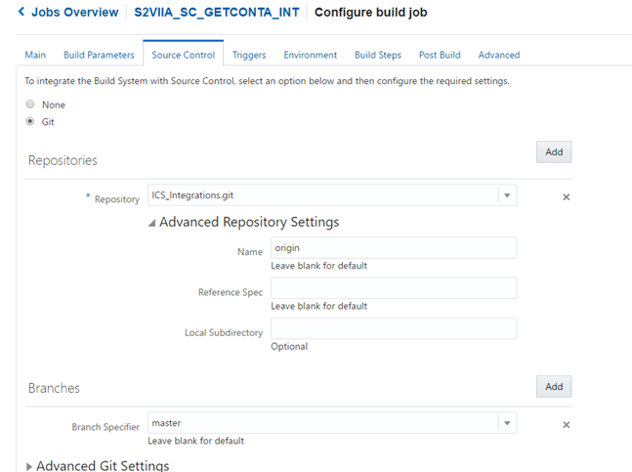Screen dimensions: 632x472
Task: Open the S2VIIA_SC_GETCONTA_INT job link
Action: pos(213,13)
